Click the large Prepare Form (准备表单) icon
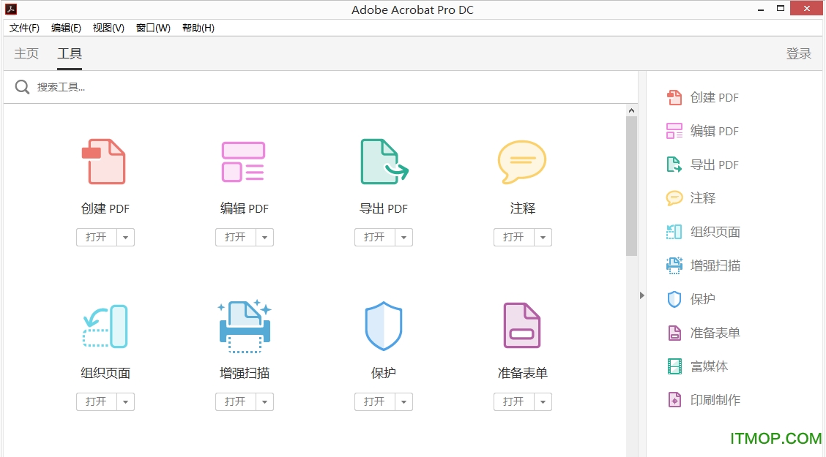This screenshot has width=826, height=457. click(x=522, y=325)
